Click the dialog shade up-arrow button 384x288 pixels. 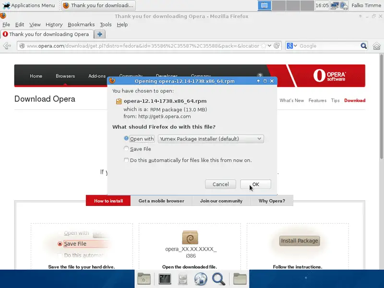(258, 81)
